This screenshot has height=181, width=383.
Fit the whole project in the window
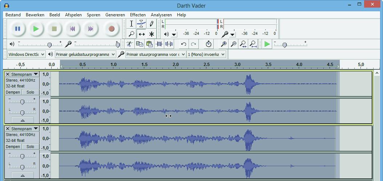[253, 44]
